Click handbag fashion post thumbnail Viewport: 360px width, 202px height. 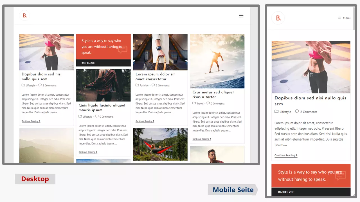coord(160,52)
